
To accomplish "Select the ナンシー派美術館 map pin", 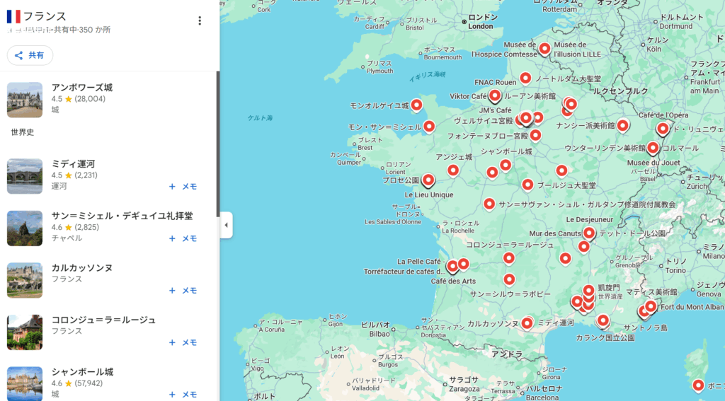I will [622, 125].
